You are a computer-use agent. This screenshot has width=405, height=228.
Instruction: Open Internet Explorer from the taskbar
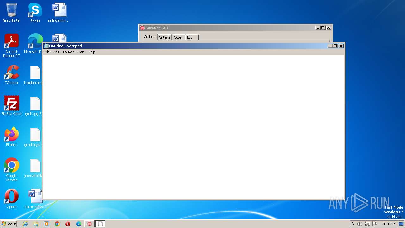tap(25, 224)
